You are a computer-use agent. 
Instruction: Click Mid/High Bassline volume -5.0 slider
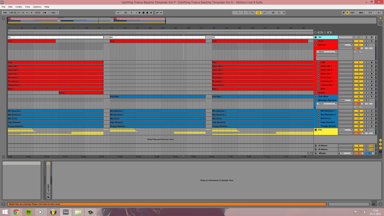point(358,104)
